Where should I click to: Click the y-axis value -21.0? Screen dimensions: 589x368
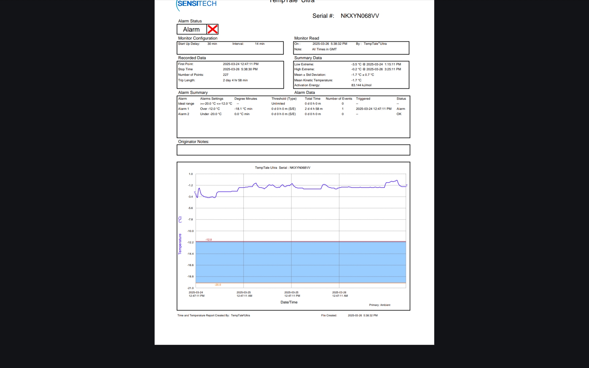point(191,288)
